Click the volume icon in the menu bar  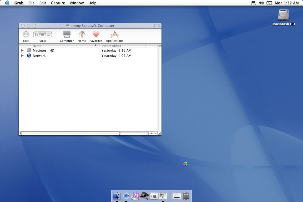pos(261,3)
